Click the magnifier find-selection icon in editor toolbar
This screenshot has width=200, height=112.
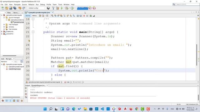52,16
